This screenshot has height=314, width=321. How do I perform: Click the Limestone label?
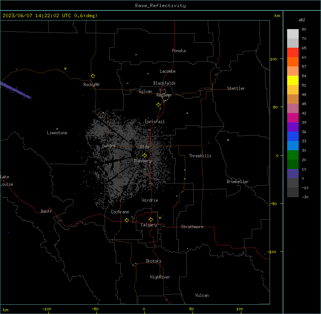tap(57, 133)
